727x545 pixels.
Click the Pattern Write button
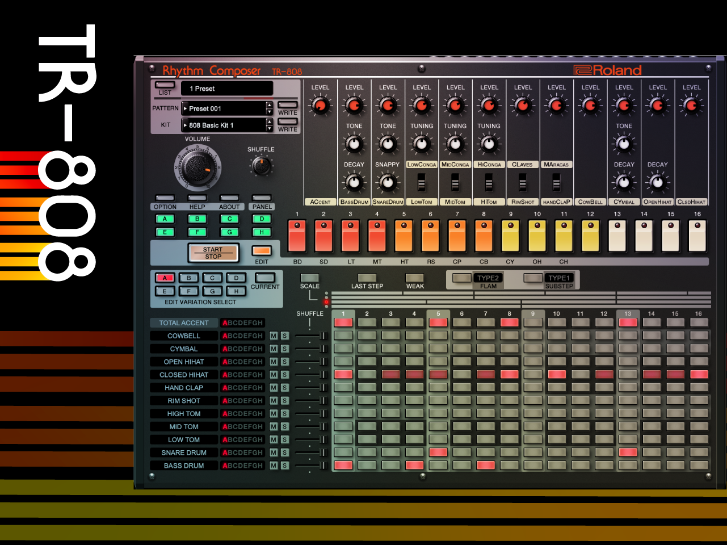click(288, 104)
